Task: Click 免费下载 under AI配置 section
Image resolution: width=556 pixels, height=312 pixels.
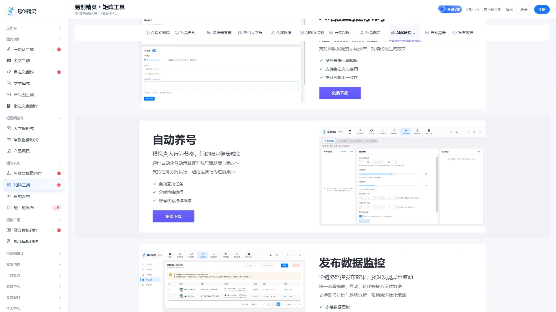Action: (340, 93)
